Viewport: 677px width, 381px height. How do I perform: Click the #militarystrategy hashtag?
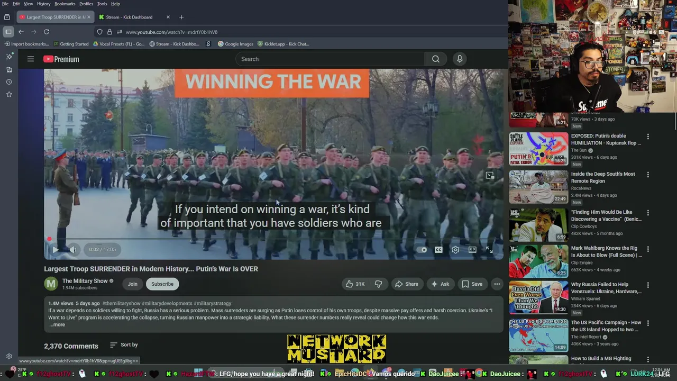(212, 304)
